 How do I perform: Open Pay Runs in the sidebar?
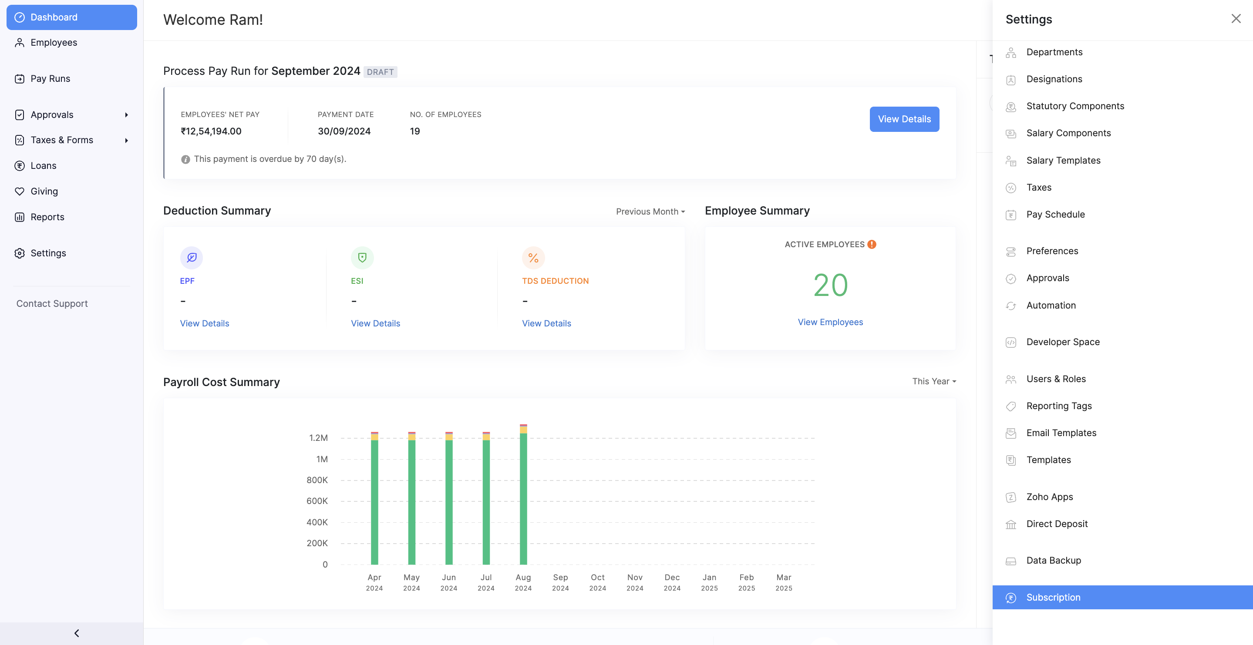coord(50,79)
